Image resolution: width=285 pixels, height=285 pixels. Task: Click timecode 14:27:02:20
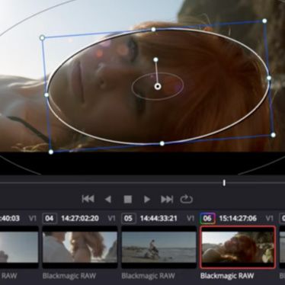tap(80, 218)
